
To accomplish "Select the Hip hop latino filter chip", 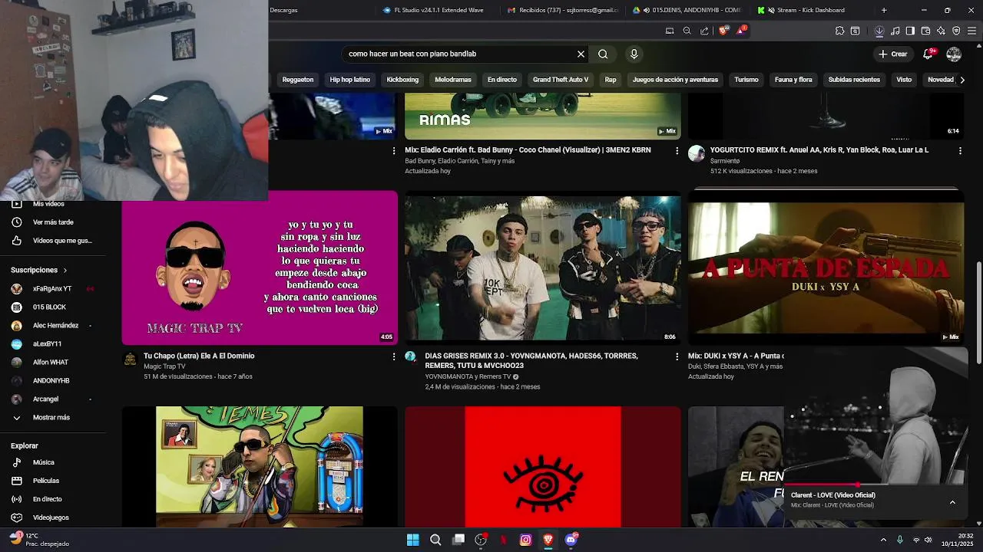I will [350, 80].
